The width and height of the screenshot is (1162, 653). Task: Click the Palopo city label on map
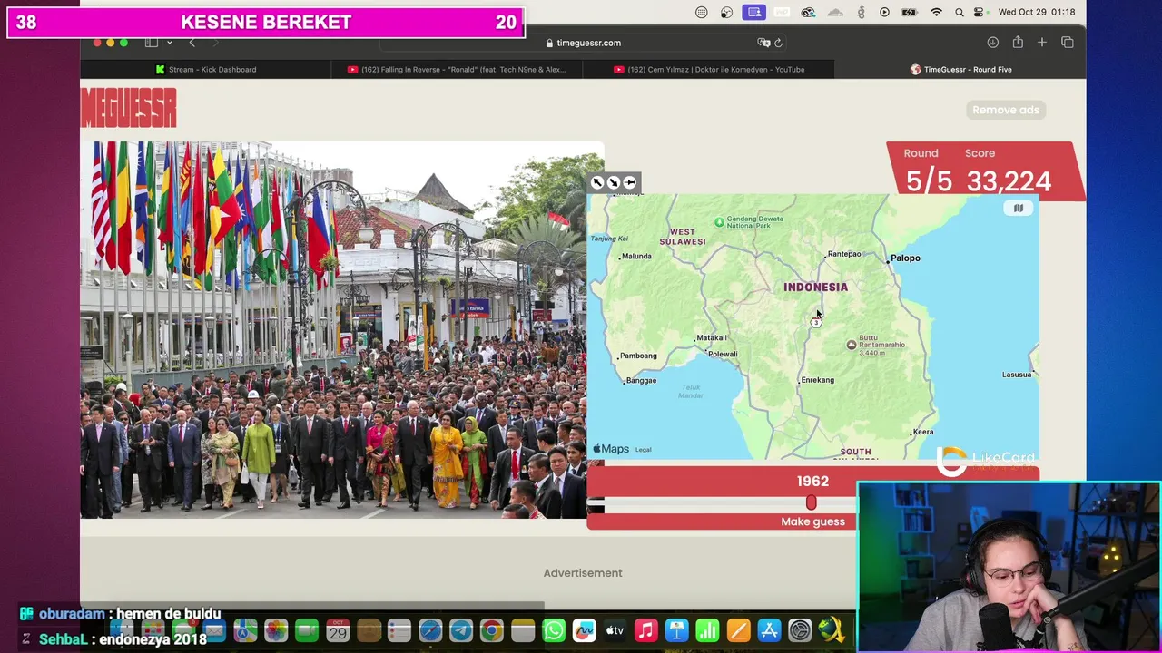pos(904,258)
